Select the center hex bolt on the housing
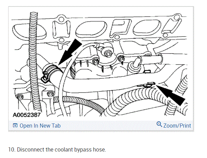The width and height of the screenshot is (207, 158). 108,54
